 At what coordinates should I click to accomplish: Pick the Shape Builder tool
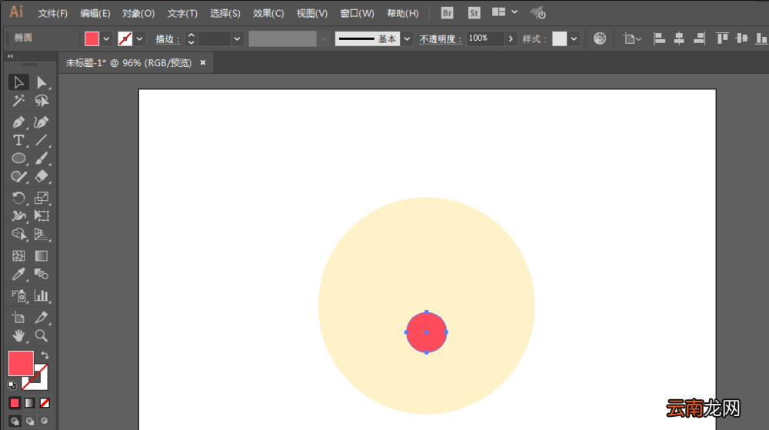pyautogui.click(x=18, y=235)
